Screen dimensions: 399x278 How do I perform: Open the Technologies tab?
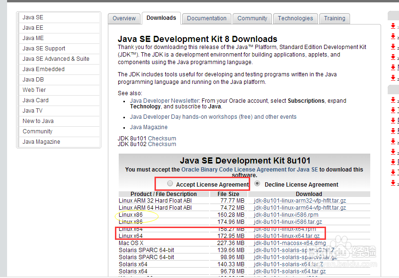pos(295,18)
